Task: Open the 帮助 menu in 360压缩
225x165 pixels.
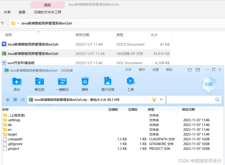Action: pos(169,70)
